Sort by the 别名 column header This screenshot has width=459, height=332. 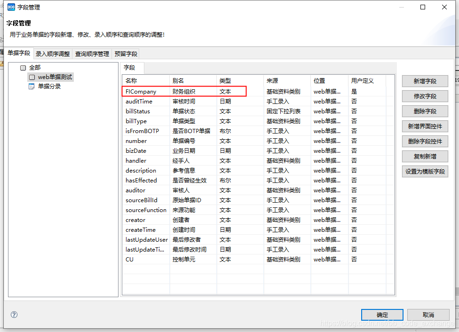click(193, 80)
